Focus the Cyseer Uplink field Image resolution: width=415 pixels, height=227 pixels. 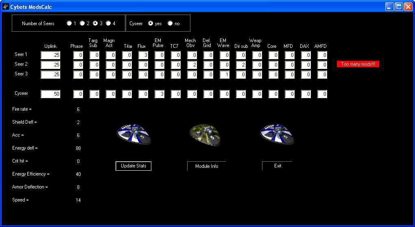(x=50, y=94)
